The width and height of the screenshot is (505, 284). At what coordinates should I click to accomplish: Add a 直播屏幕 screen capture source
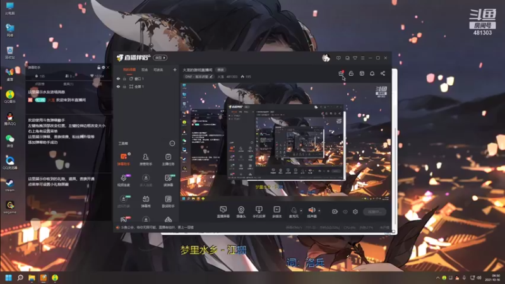pos(223,212)
